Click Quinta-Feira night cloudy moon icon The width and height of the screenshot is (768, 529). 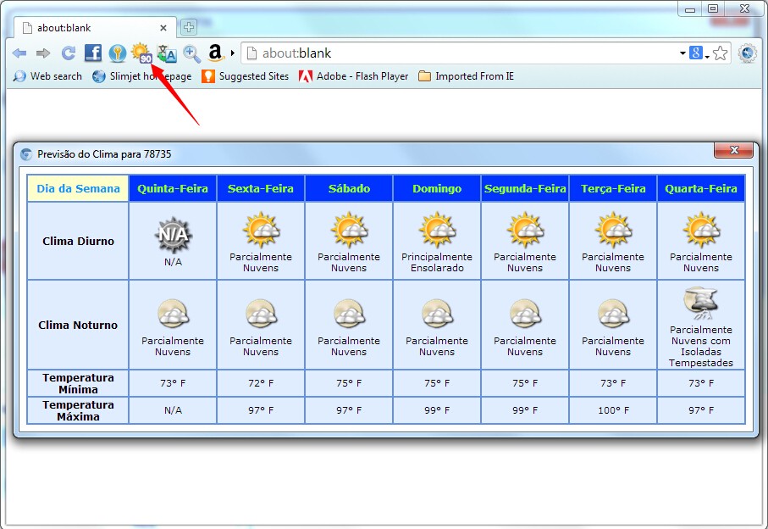coord(173,314)
